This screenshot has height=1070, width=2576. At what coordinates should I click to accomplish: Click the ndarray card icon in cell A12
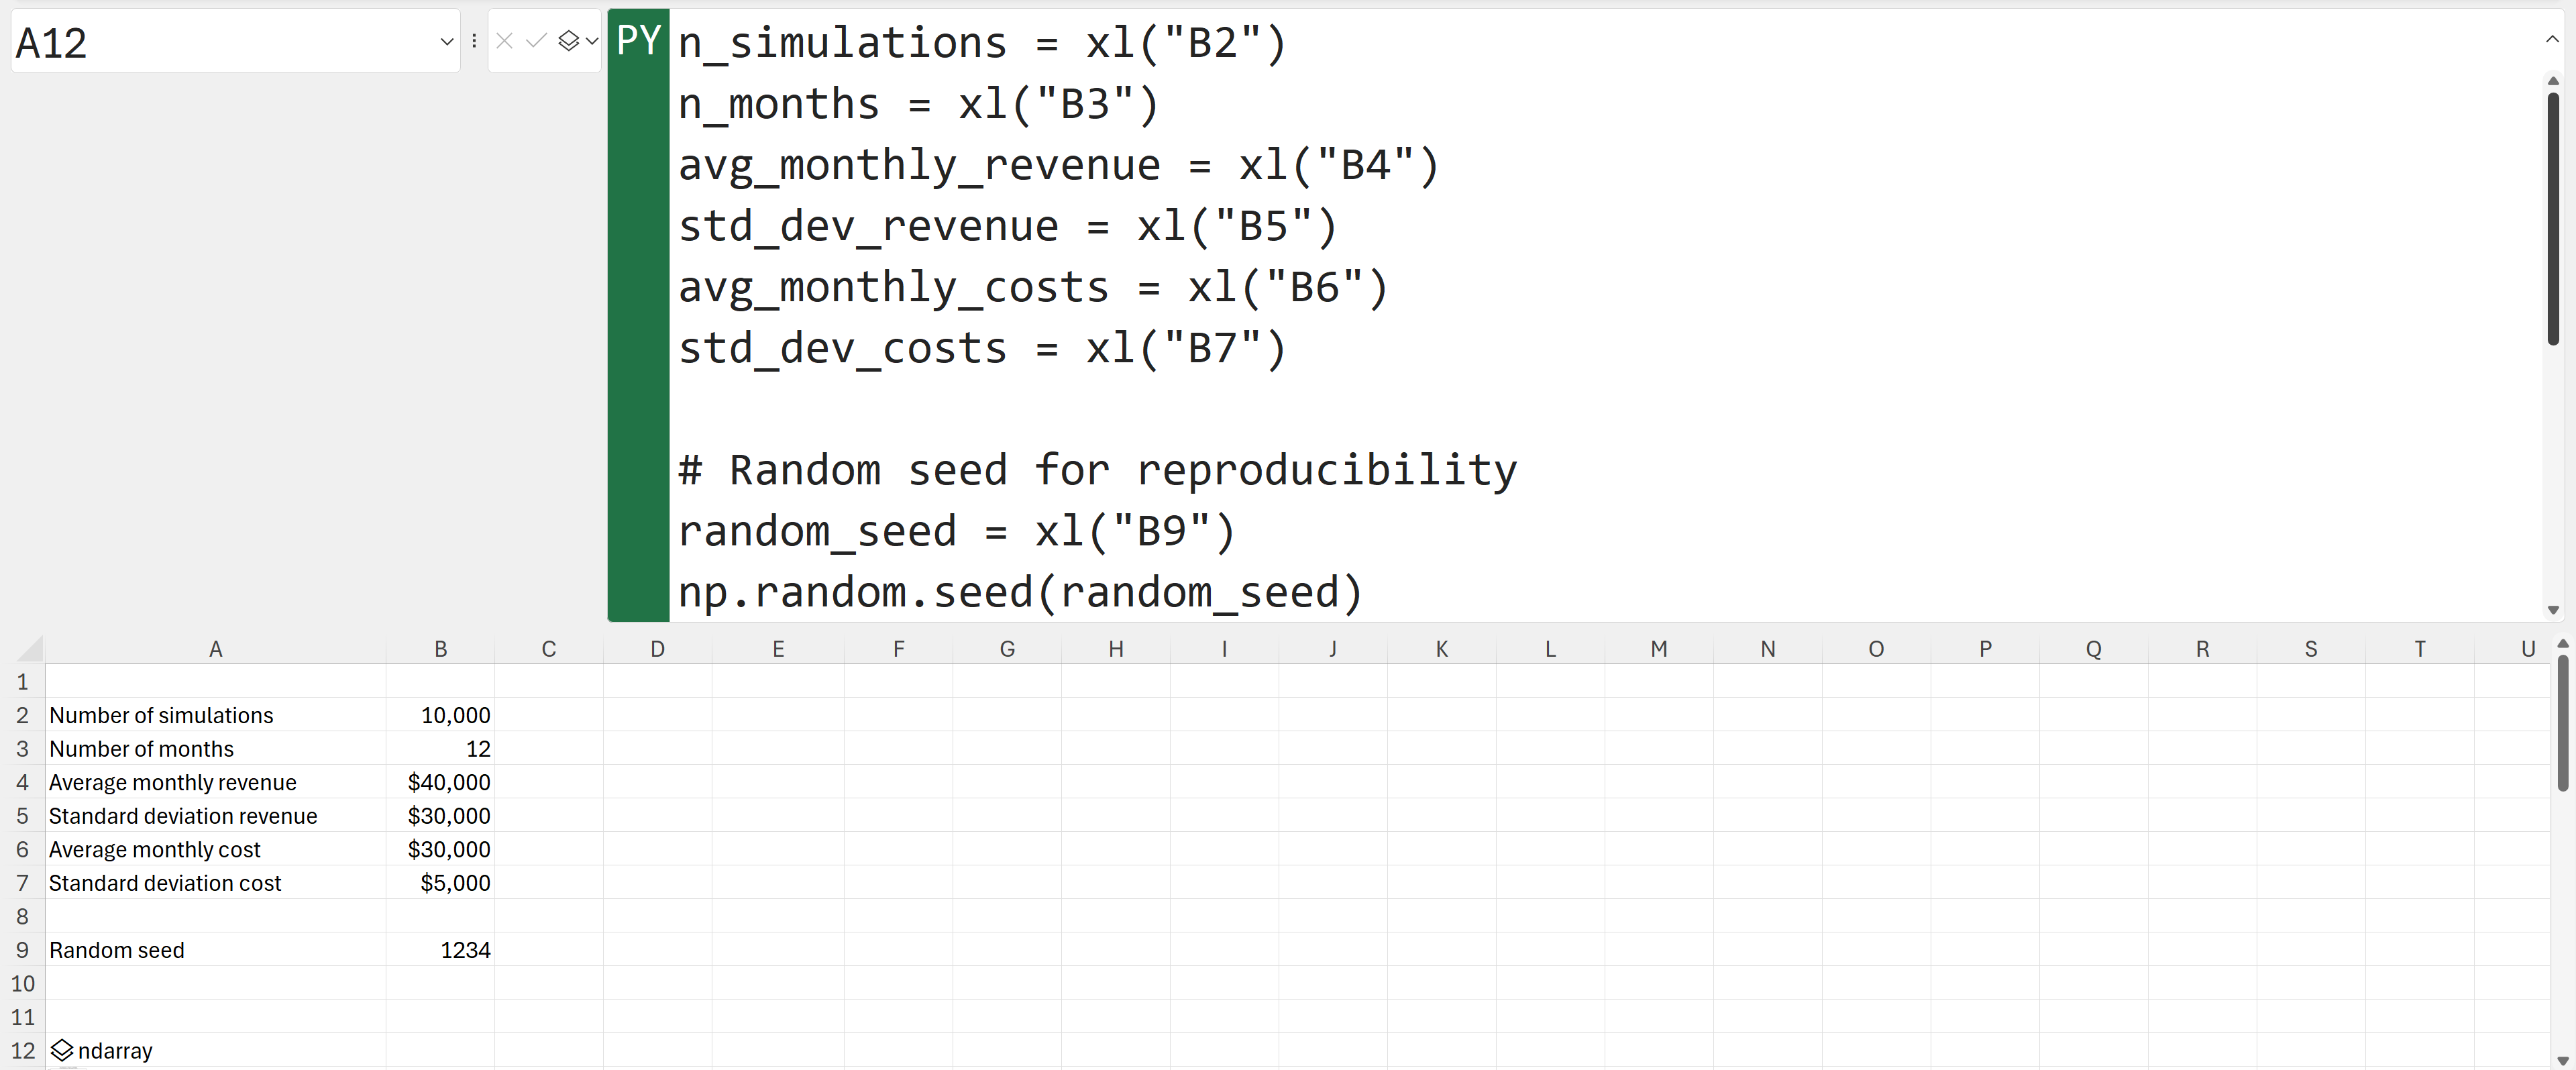[62, 1050]
